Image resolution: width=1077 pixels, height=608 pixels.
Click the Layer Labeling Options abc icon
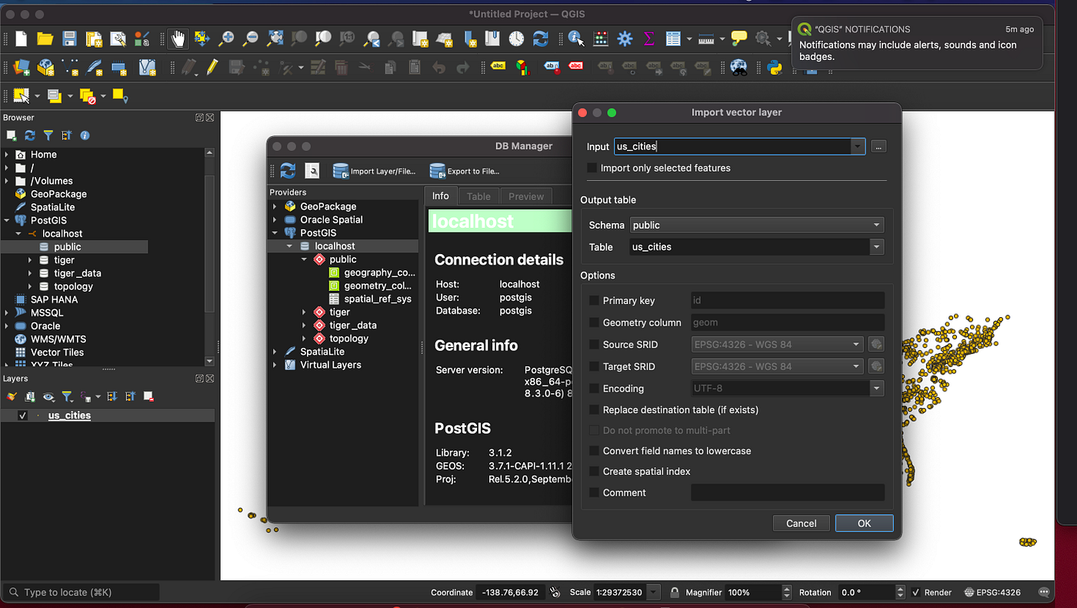pyautogui.click(x=498, y=67)
